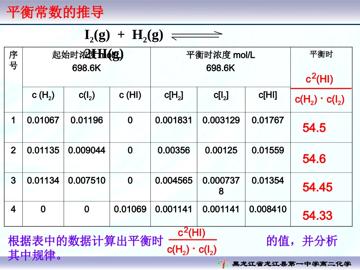Click the red result 54.33
Viewport: 360px width, 270px height.
point(318,215)
